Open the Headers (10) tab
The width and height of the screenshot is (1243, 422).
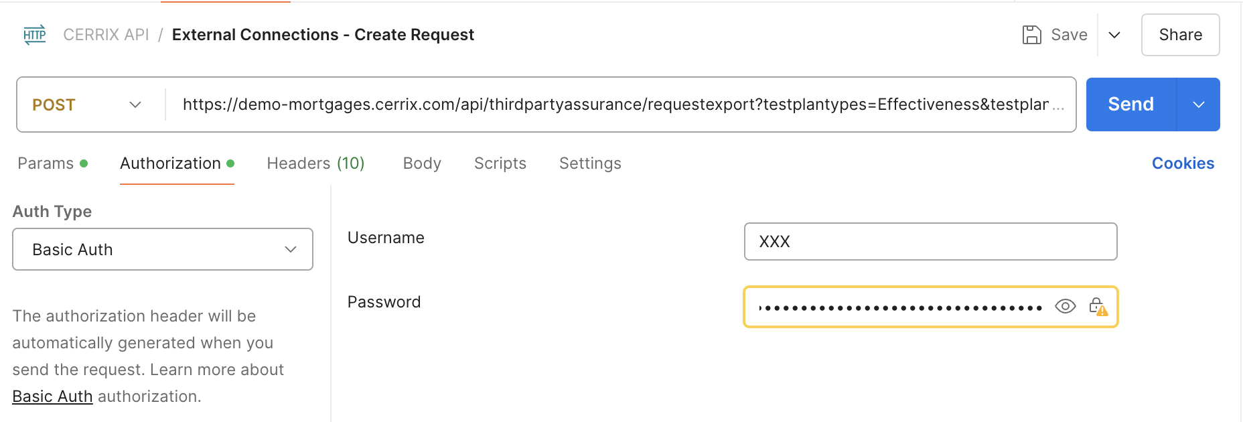tap(315, 163)
